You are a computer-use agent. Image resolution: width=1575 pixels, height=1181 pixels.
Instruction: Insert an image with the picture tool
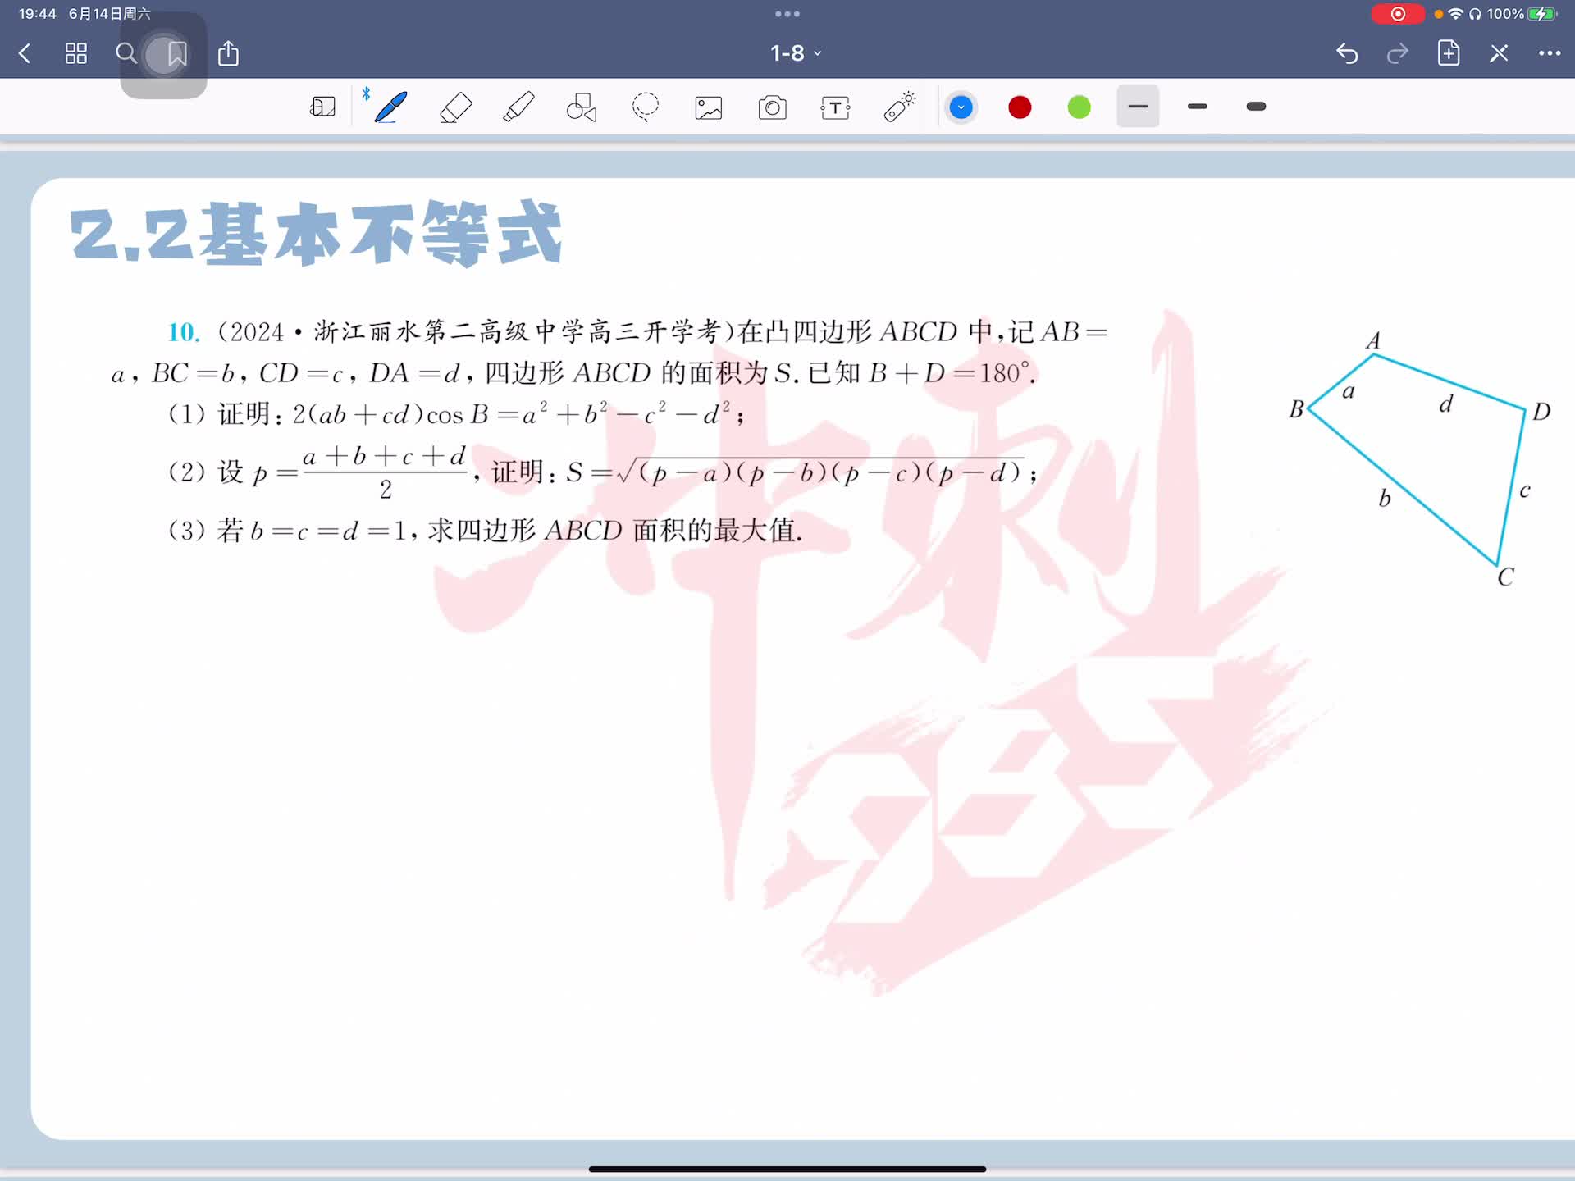pyautogui.click(x=709, y=107)
